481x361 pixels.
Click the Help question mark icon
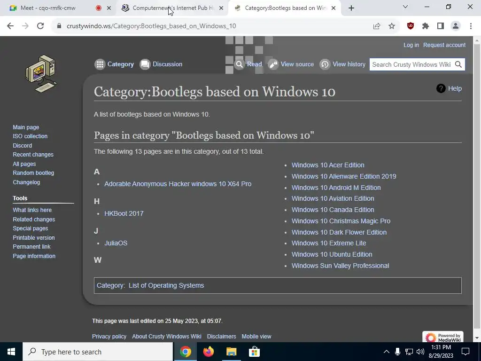(x=441, y=88)
